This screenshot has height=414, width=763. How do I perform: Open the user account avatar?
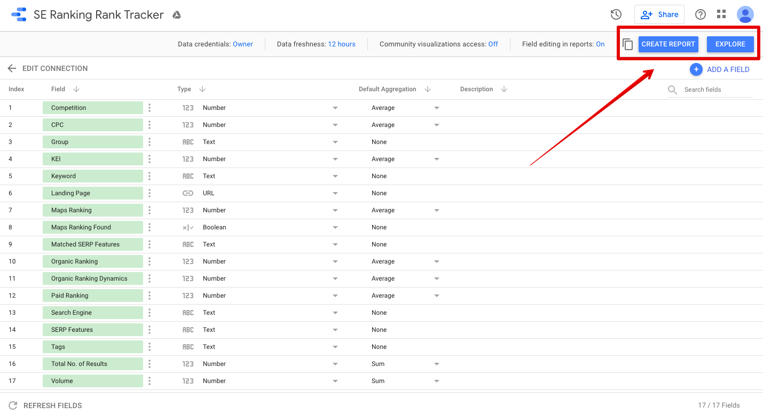[745, 14]
